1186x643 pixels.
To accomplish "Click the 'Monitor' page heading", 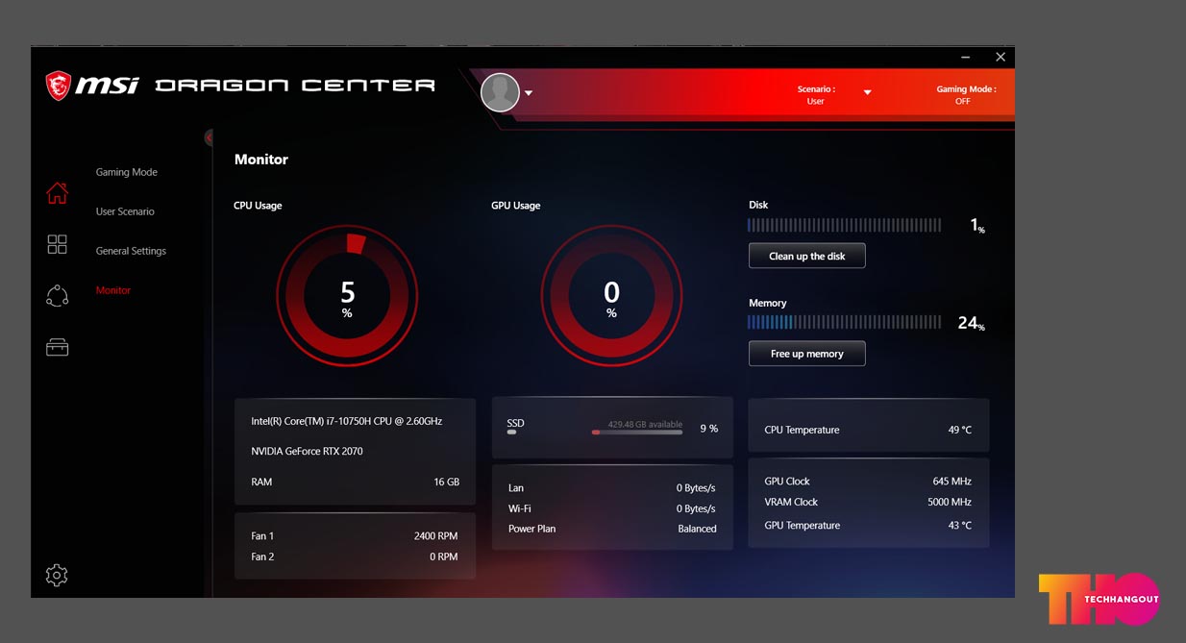I will click(x=261, y=160).
